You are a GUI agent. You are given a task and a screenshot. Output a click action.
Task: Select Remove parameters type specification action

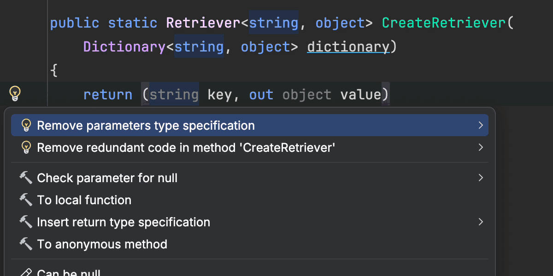coord(146,125)
